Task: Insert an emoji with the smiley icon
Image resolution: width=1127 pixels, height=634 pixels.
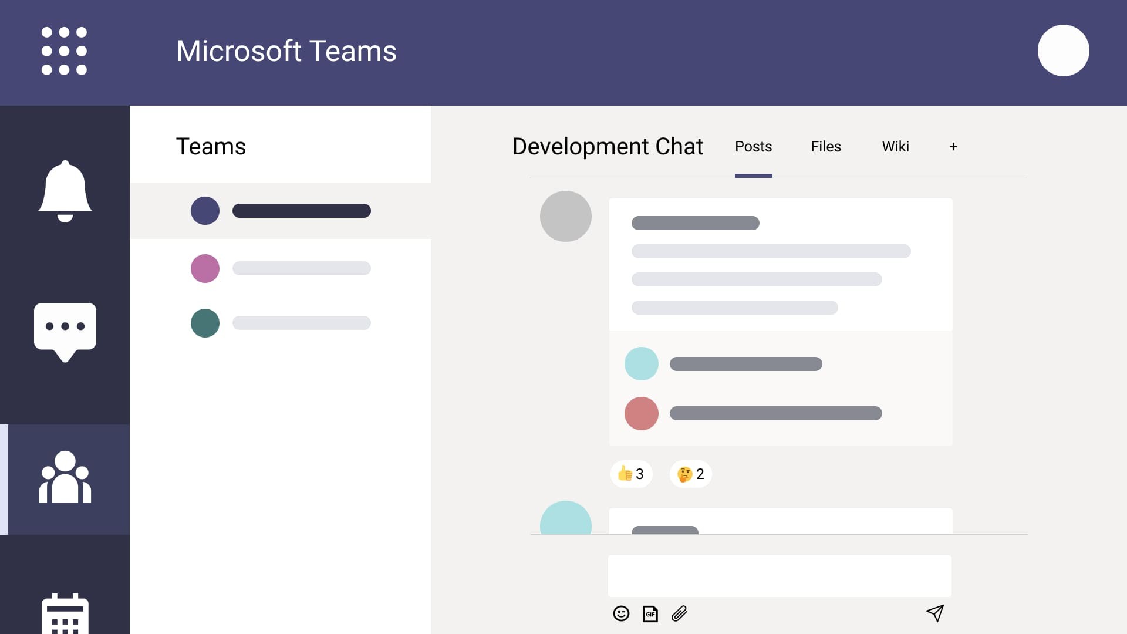Action: coord(621,613)
